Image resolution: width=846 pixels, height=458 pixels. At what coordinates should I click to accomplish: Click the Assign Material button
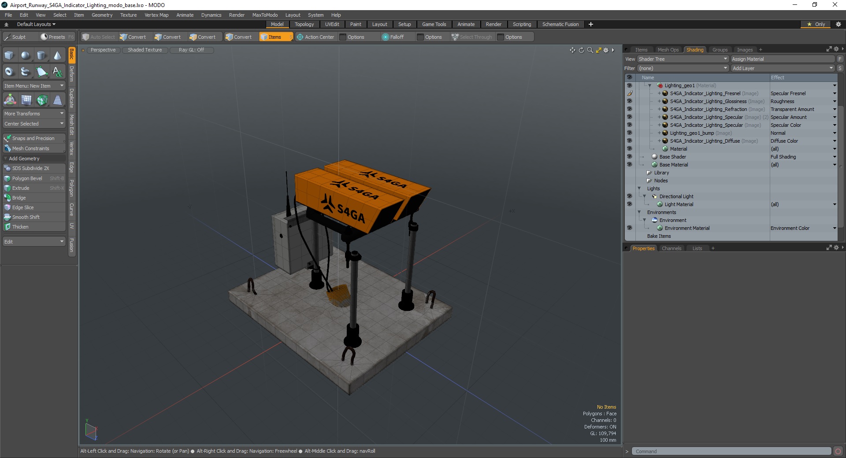[x=783, y=59]
